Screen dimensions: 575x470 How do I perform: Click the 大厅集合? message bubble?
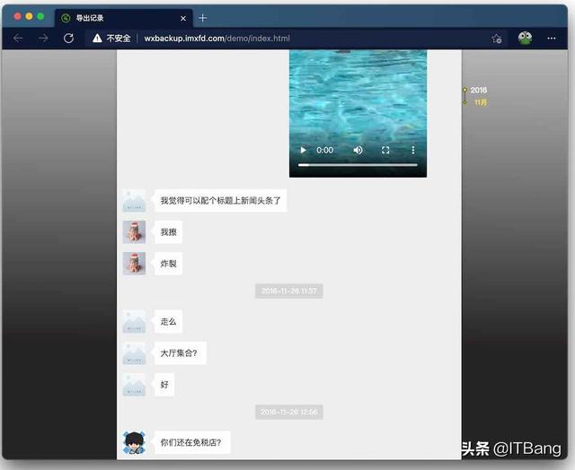[181, 352]
